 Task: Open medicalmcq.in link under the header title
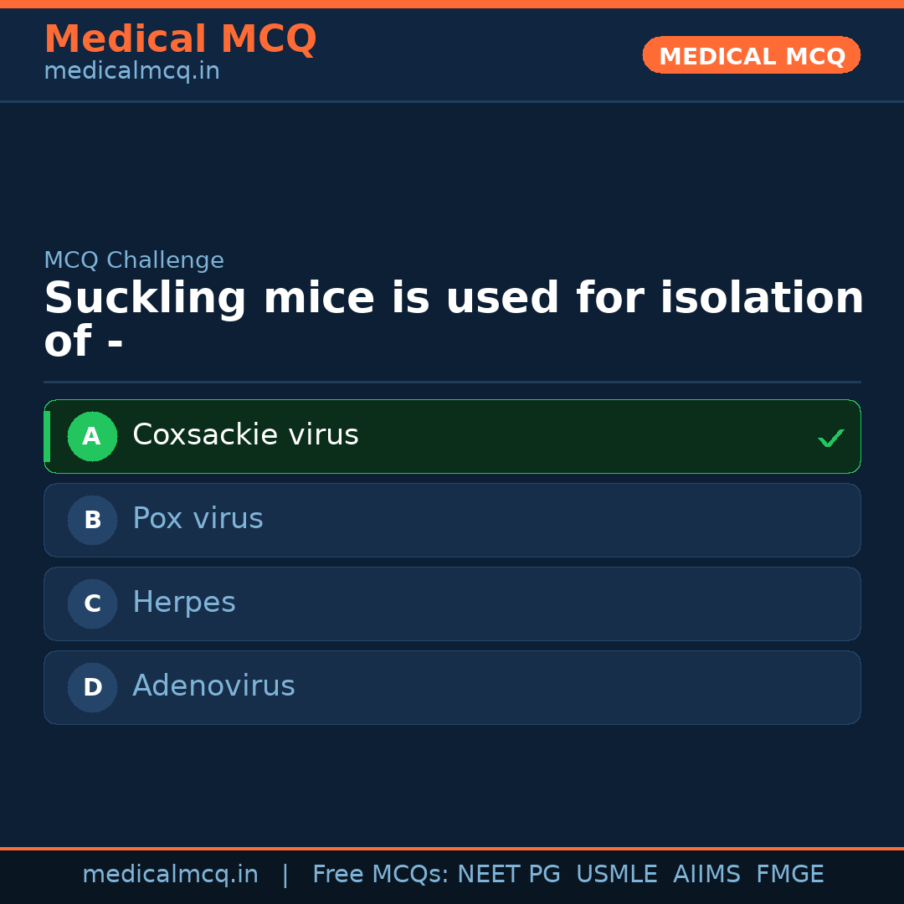click(131, 72)
